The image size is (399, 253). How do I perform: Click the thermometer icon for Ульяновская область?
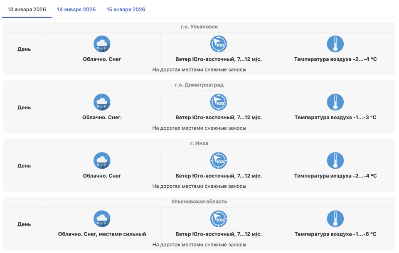click(335, 219)
